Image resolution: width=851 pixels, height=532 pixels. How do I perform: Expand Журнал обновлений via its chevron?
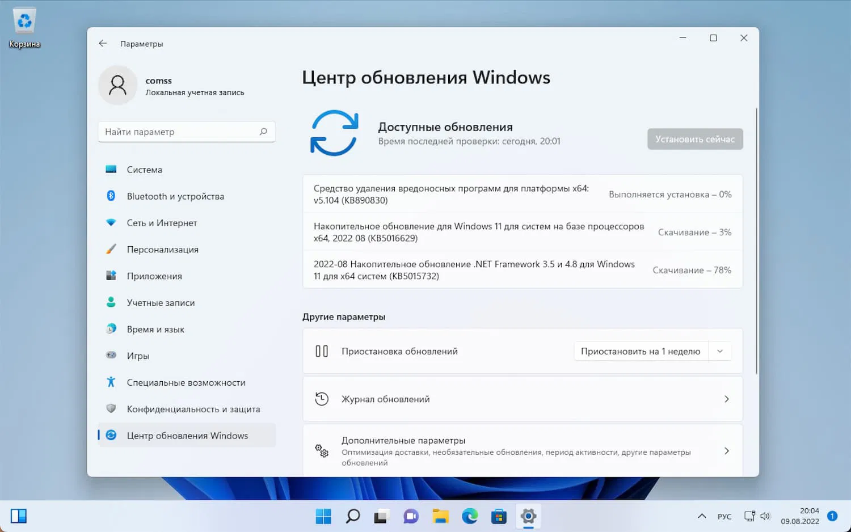click(727, 399)
